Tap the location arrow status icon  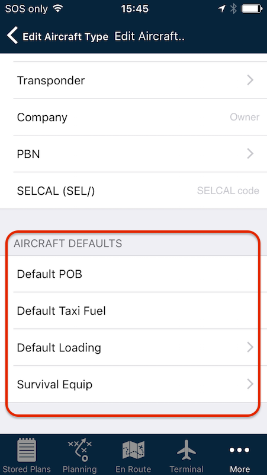click(221, 9)
